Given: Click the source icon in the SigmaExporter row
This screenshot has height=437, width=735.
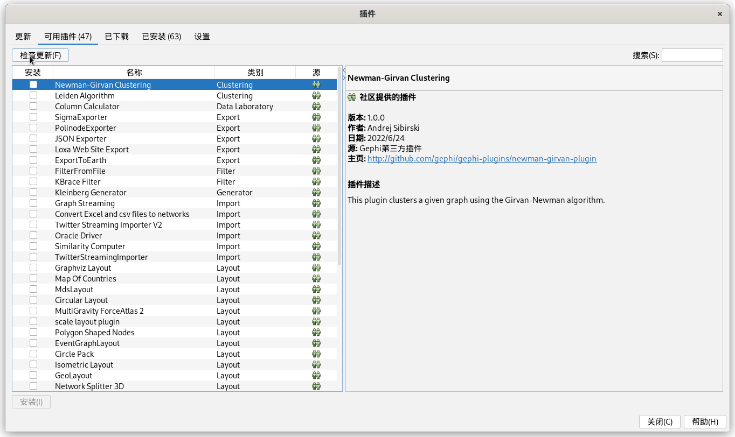Looking at the screenshot, I should pyautogui.click(x=316, y=117).
